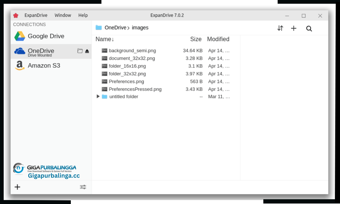Image resolution: width=340 pixels, height=204 pixels.
Task: Sort files by Size column
Action: coord(196,39)
